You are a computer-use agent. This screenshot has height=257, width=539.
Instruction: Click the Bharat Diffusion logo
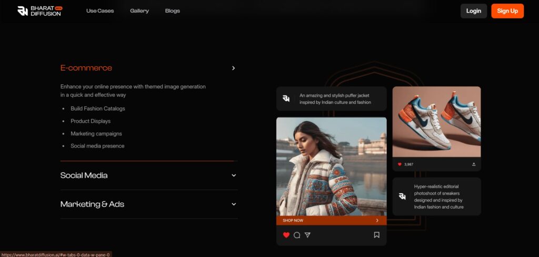tap(39, 11)
